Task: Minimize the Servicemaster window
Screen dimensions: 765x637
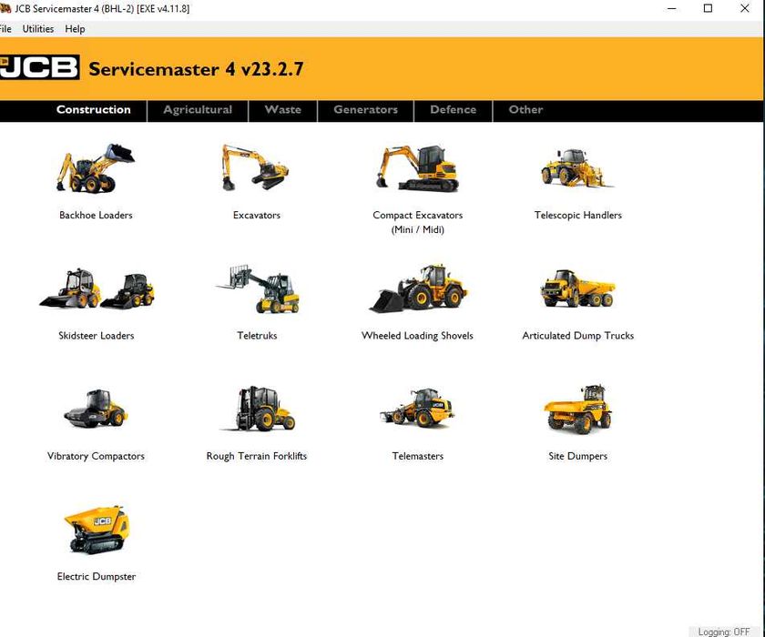Action: 672,8
